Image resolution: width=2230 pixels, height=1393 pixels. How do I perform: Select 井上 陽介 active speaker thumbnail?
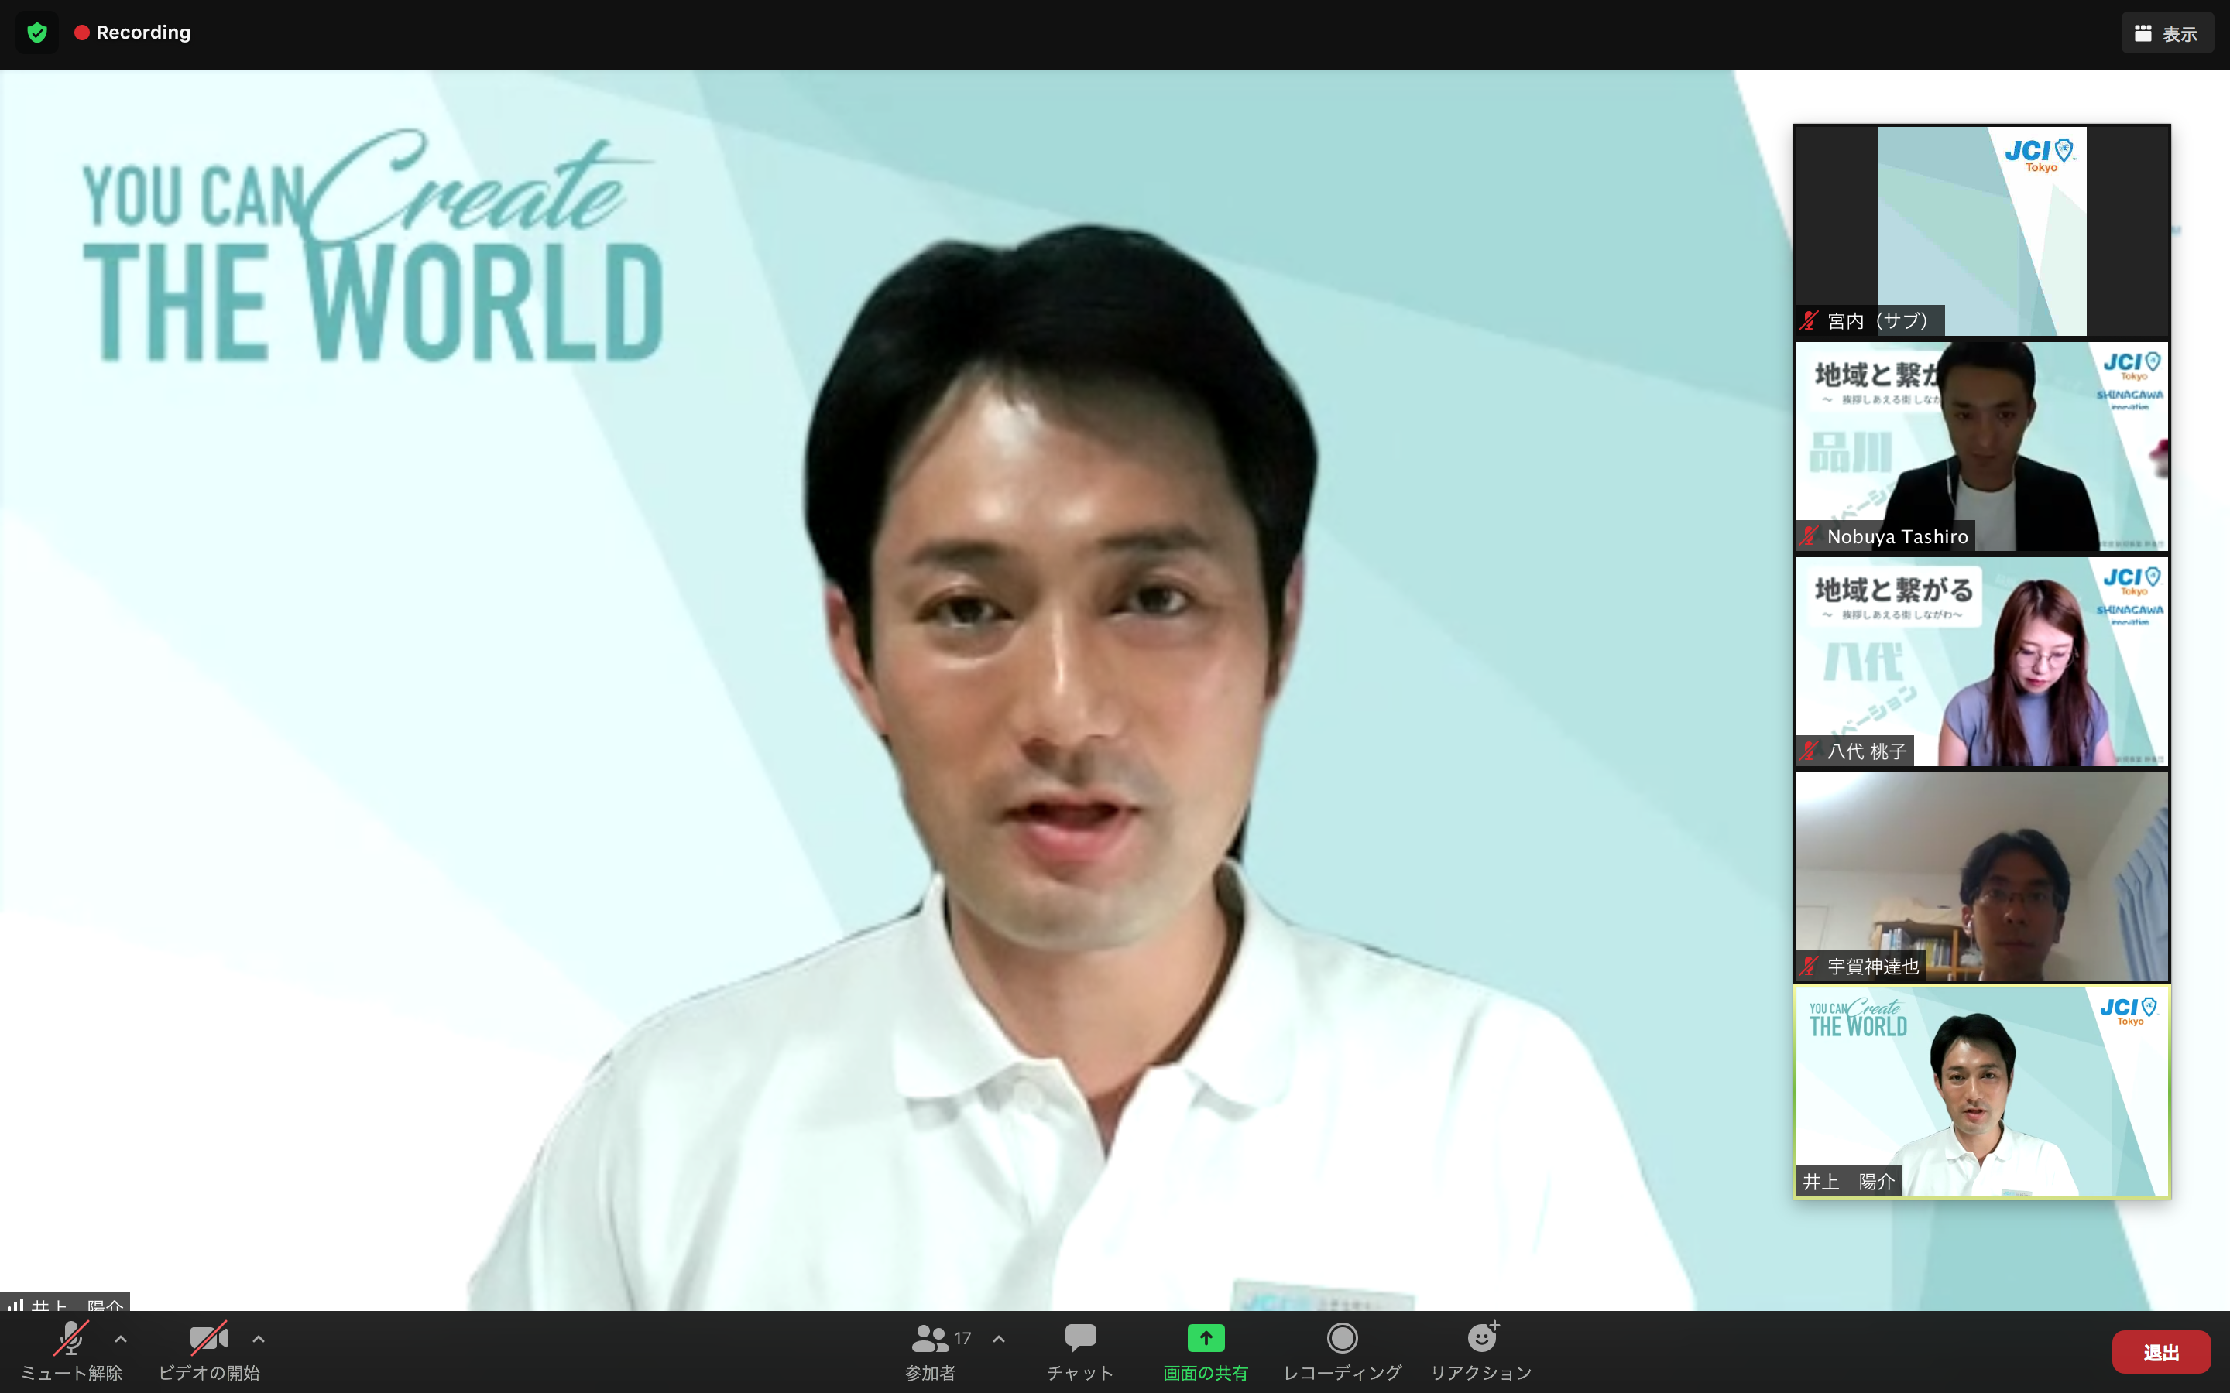click(x=1981, y=1092)
